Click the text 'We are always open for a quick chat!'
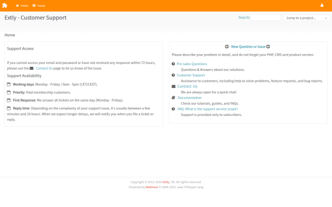 (209, 92)
